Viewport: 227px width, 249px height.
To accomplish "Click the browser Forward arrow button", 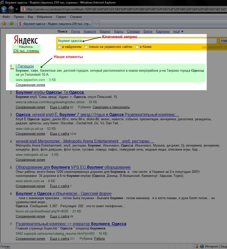I will pyautogui.click(x=11, y=9).
